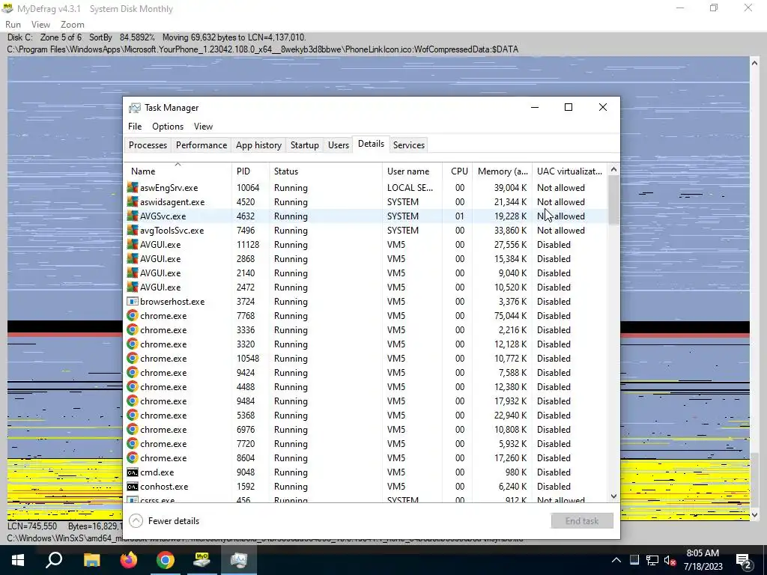Viewport: 767px width, 575px height.
Task: Show hidden tray icons chevron
Action: tap(616, 560)
